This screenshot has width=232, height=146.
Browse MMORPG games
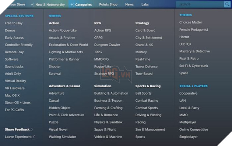pyautogui.click(x=102, y=59)
